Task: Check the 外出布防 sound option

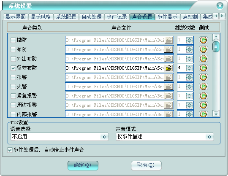Action: click(13, 59)
